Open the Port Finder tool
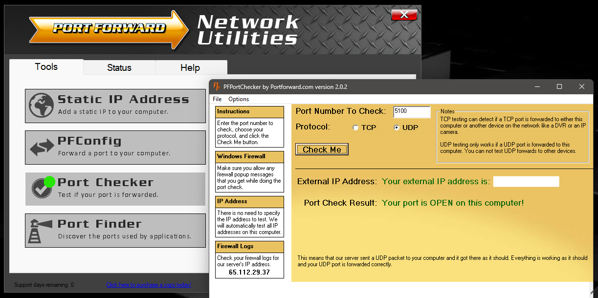Image resolution: width=598 pixels, height=298 pixels. [x=115, y=231]
